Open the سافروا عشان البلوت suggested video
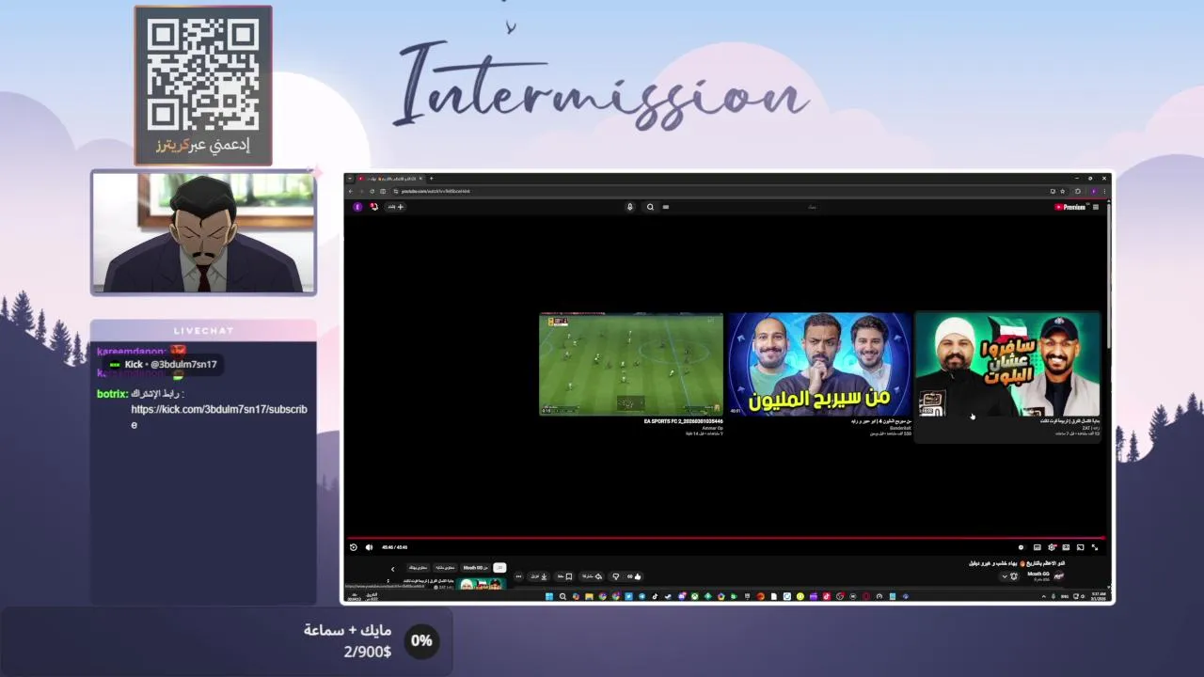The height and width of the screenshot is (677, 1204). click(1007, 365)
